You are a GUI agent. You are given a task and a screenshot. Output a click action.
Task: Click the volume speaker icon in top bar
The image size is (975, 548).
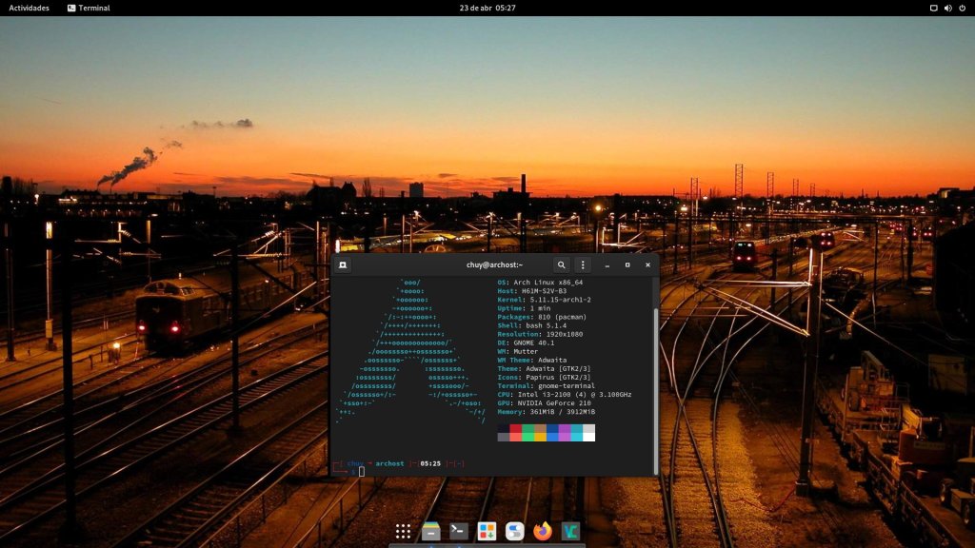[x=948, y=8]
